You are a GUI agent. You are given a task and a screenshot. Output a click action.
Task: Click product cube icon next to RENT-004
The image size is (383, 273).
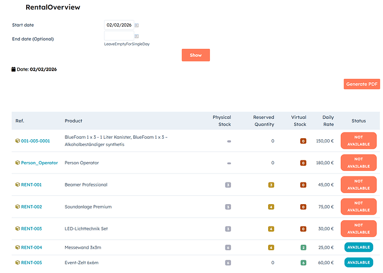click(x=18, y=247)
